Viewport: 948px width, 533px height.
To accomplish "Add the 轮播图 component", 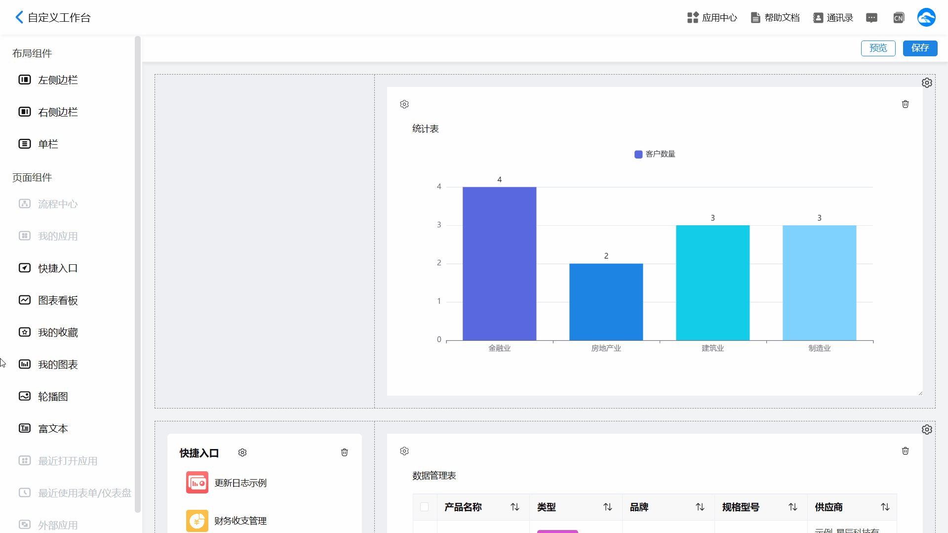I will tap(43, 397).
